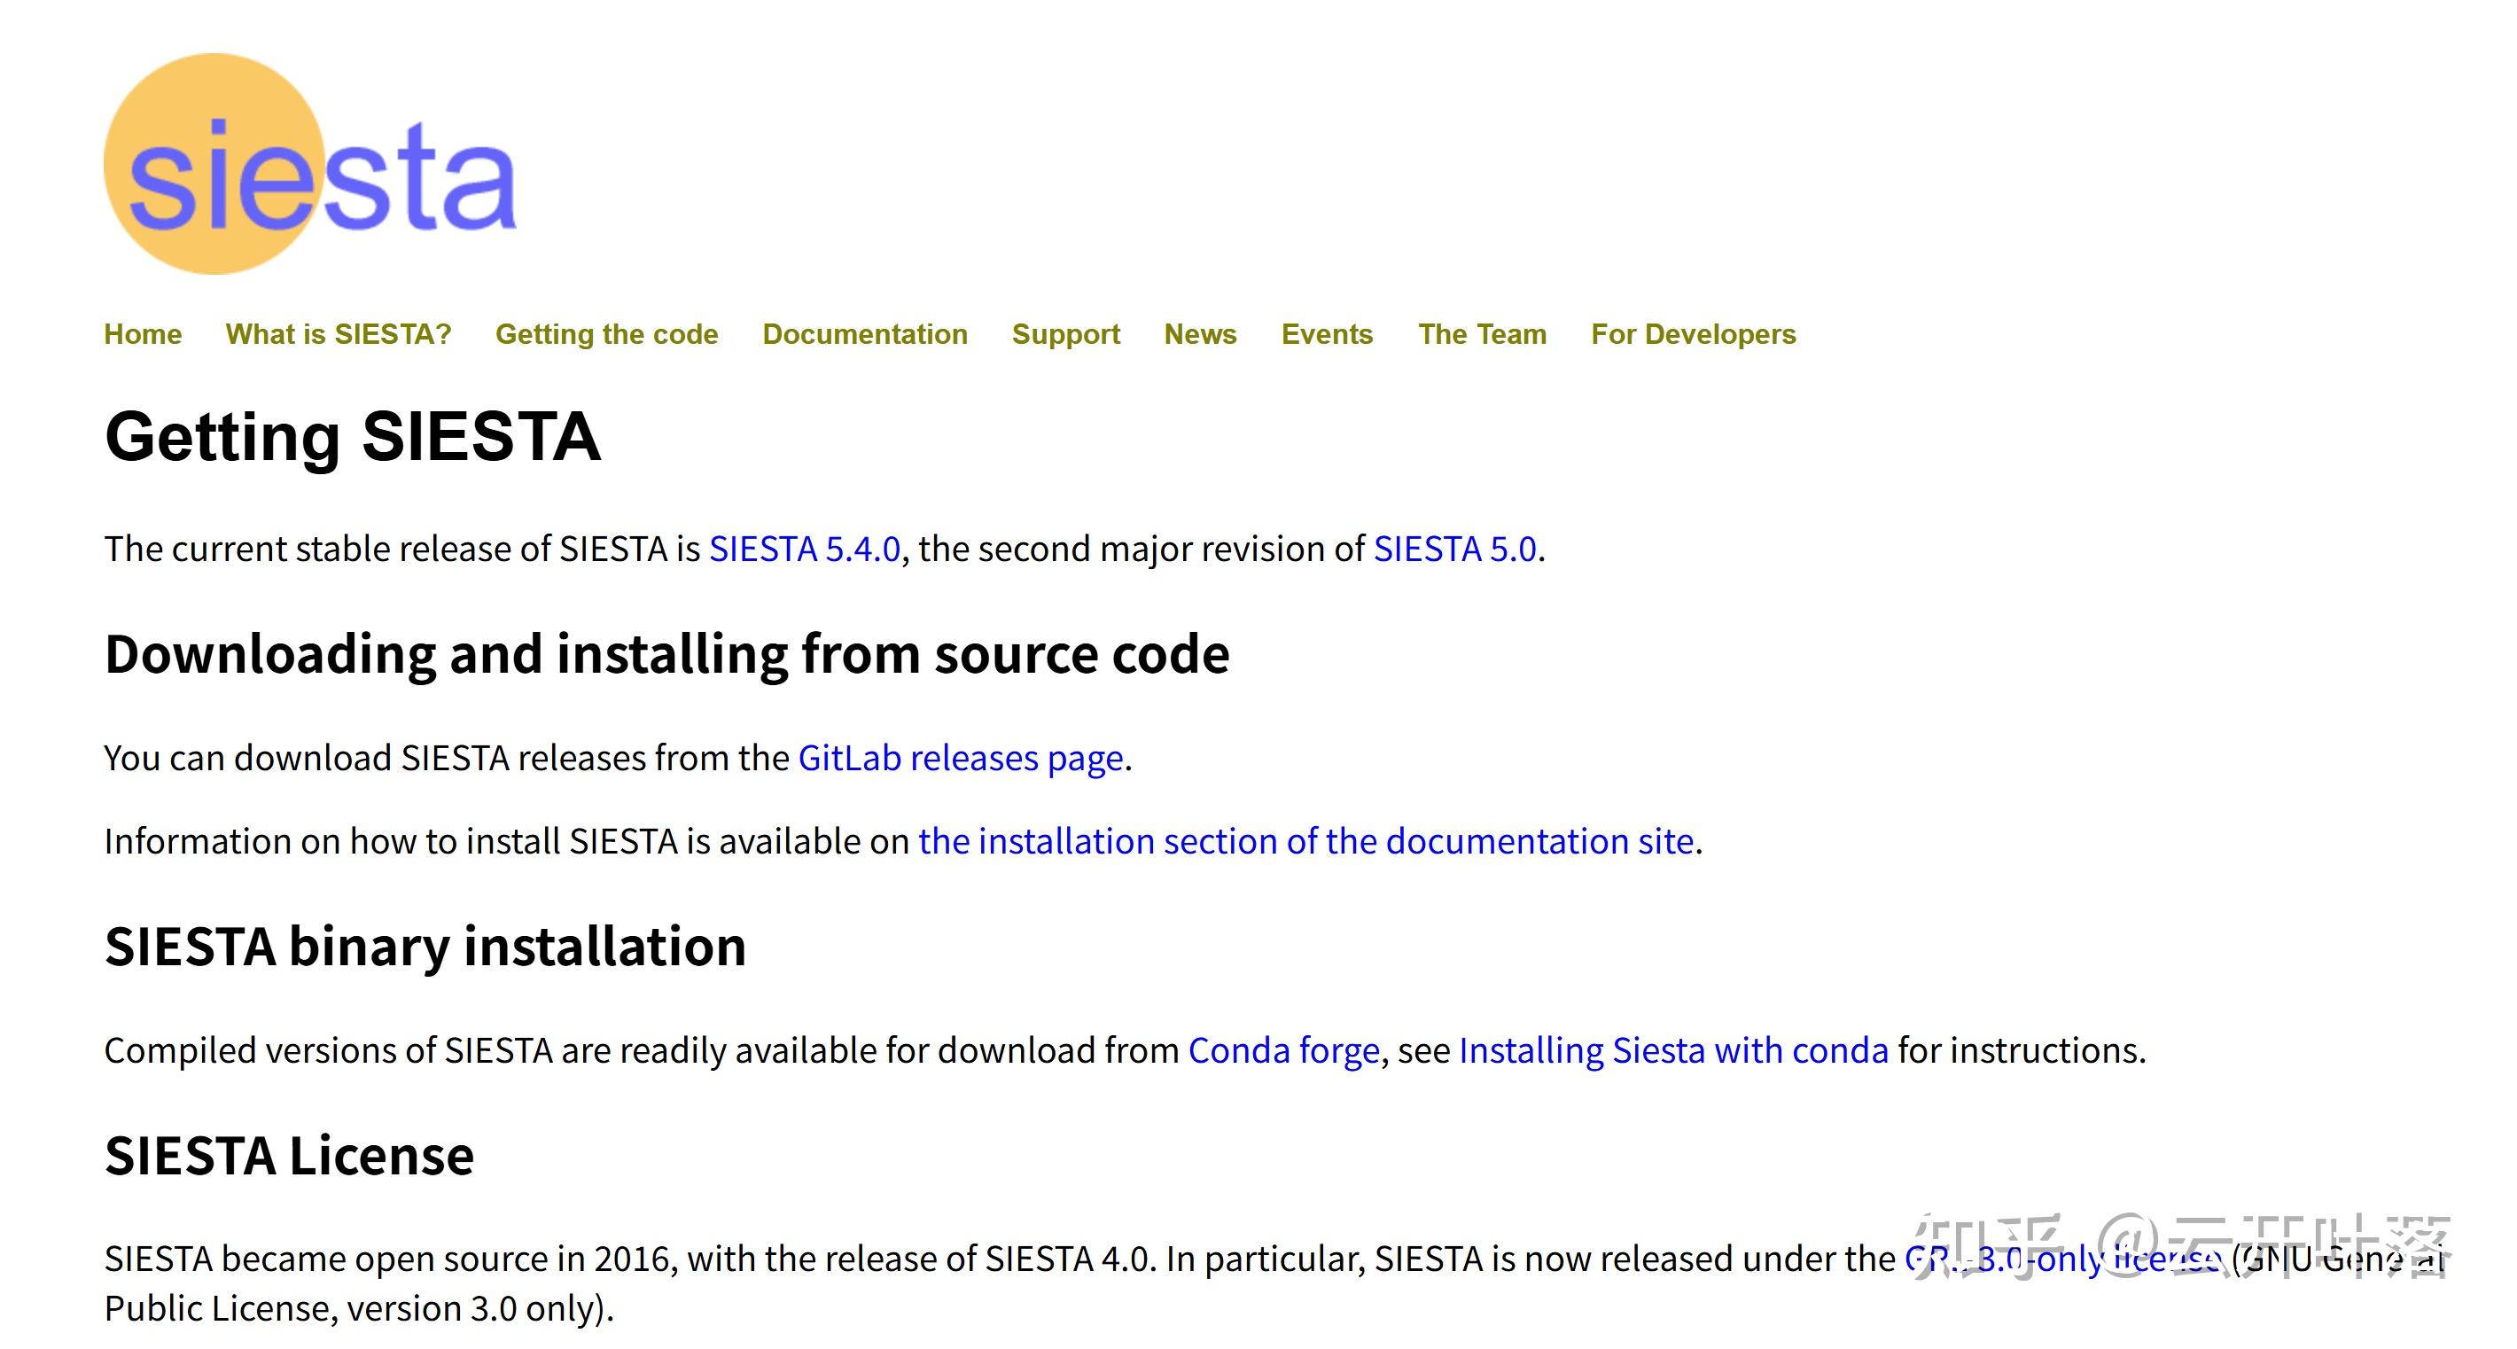Click the SIESTA License section heading
The width and height of the screenshot is (2517, 1349).
tap(289, 1156)
